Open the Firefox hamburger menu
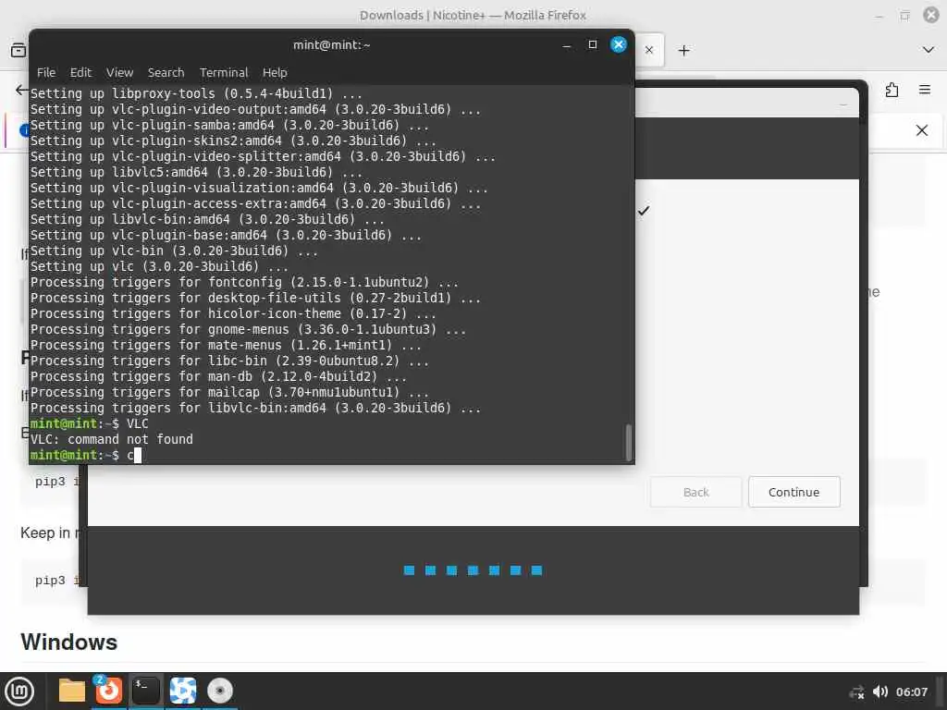947x710 pixels. (x=925, y=90)
